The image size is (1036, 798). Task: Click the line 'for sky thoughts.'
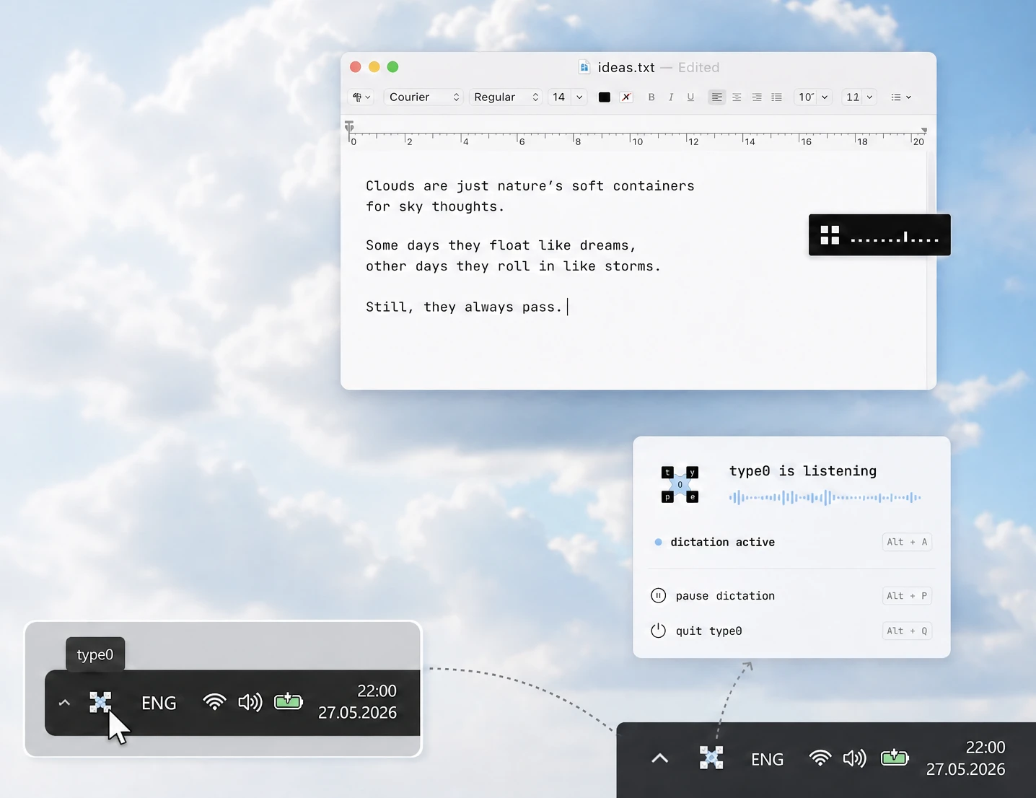435,206
